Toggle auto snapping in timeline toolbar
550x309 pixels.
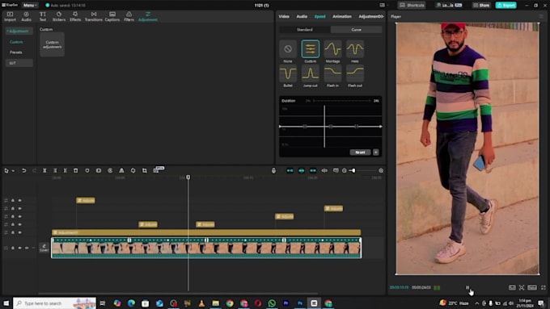pos(302,171)
